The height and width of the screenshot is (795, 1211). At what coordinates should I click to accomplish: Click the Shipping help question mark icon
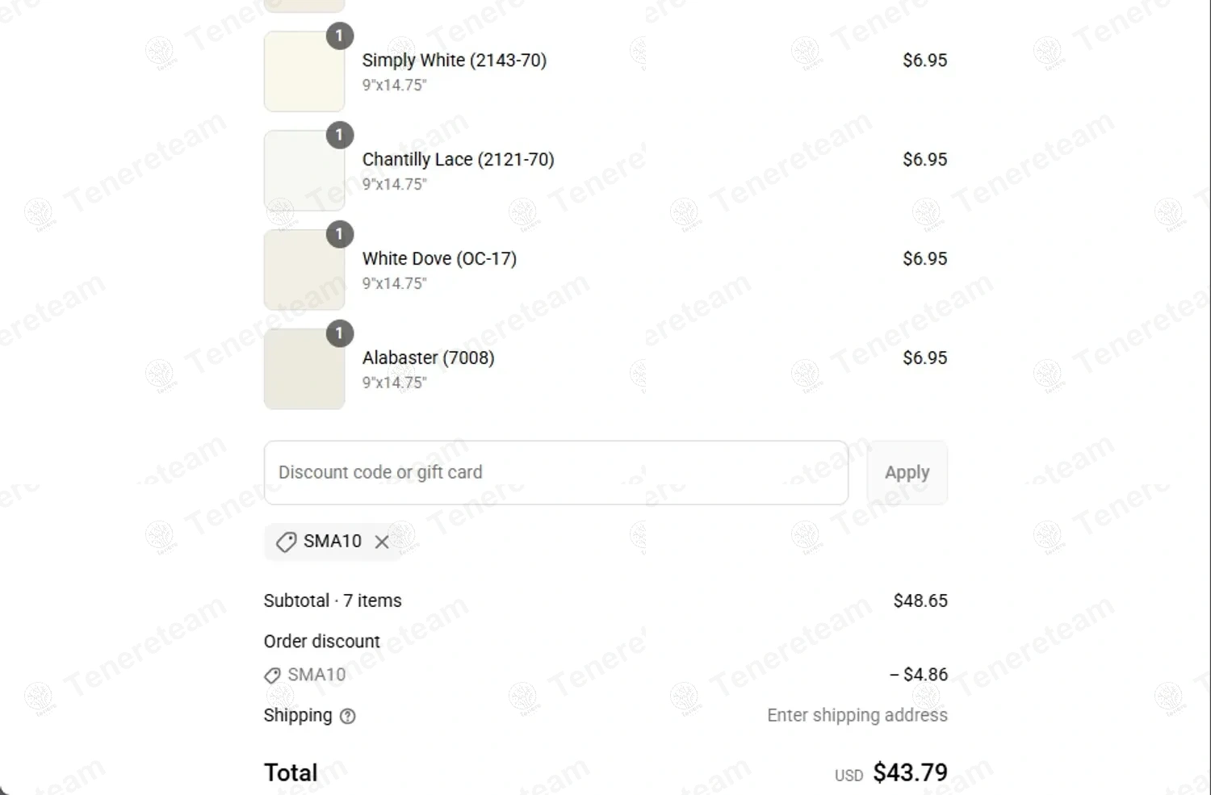point(348,716)
